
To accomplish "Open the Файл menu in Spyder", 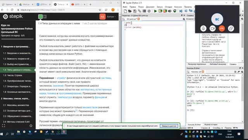I will click(125, 7).
